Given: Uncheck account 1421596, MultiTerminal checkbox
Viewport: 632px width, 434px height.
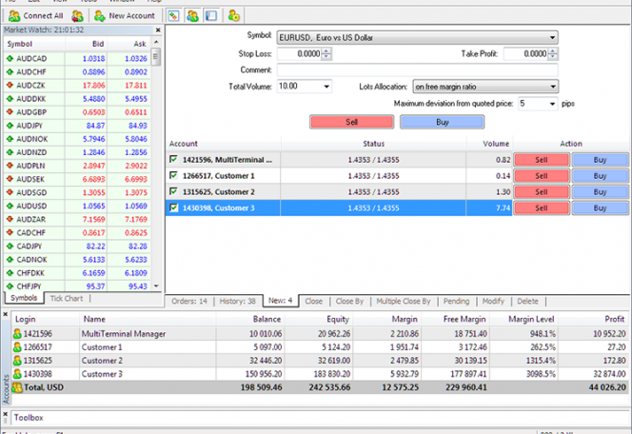Looking at the screenshot, I should [x=174, y=159].
